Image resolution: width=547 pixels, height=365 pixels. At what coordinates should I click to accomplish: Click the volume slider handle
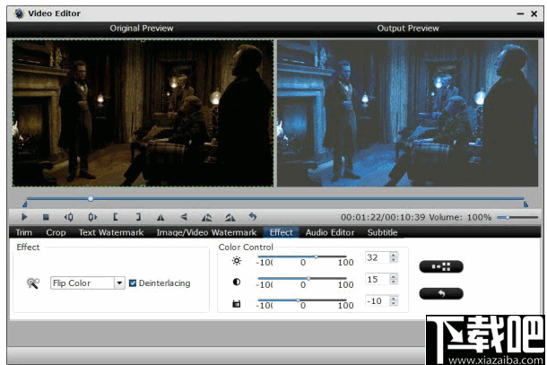point(508,217)
